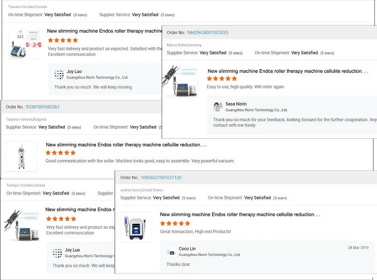Click Sasa Norin's profile avatar
The image size is (377, 280).
click(x=218, y=107)
